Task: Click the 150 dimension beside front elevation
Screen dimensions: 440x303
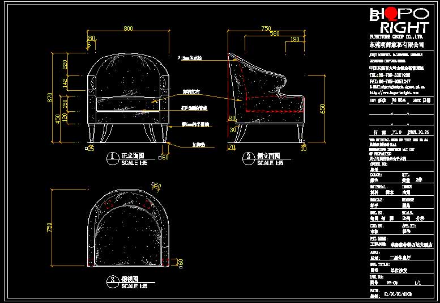Action: pos(65,104)
